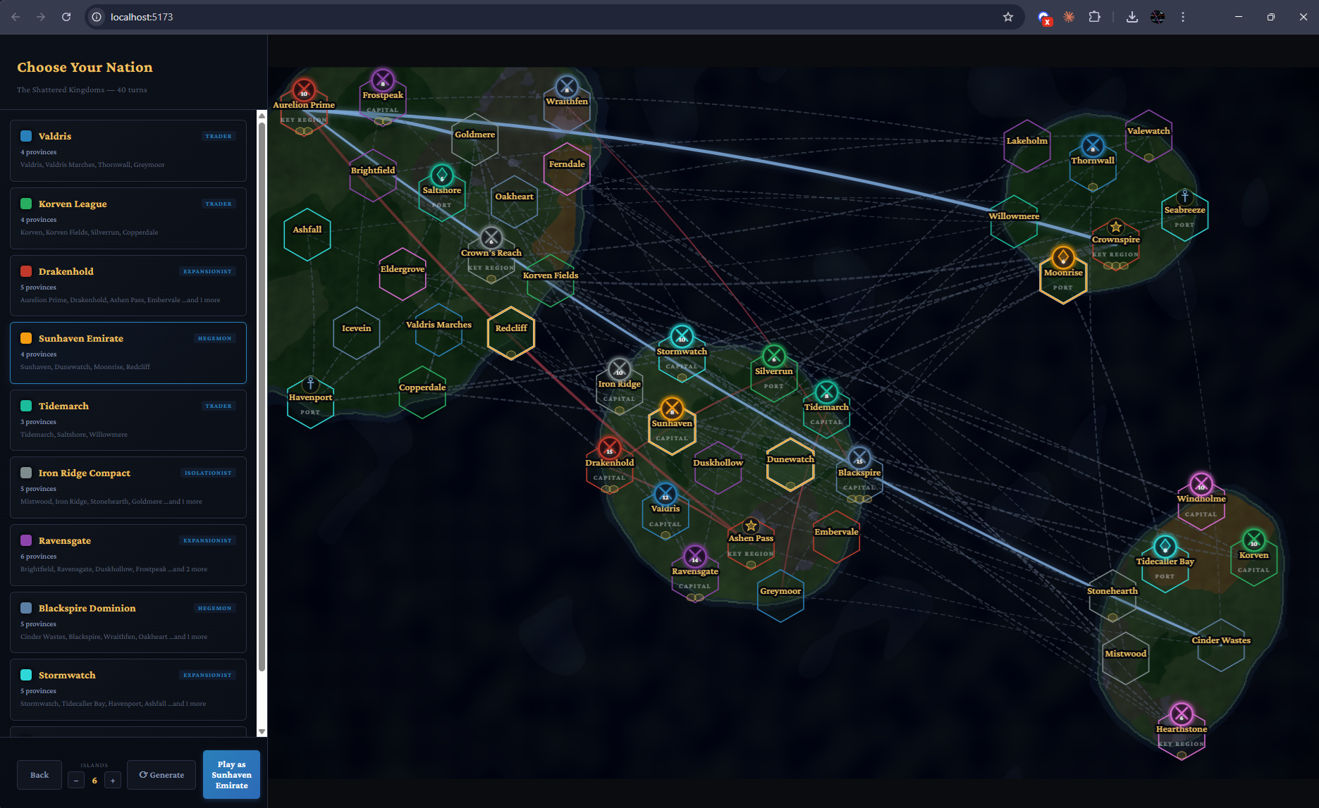Open the browser downloads icon
The height and width of the screenshot is (808, 1319).
pos(1132,17)
